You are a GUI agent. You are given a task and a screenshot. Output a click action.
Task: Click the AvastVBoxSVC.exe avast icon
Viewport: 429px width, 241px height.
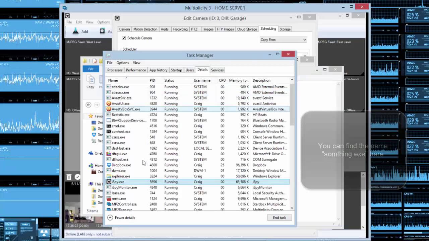click(x=109, y=109)
